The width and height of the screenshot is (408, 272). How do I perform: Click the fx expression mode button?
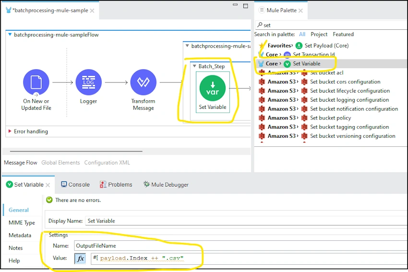(x=81, y=259)
